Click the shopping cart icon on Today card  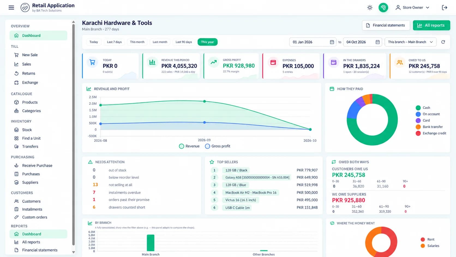[92, 62]
